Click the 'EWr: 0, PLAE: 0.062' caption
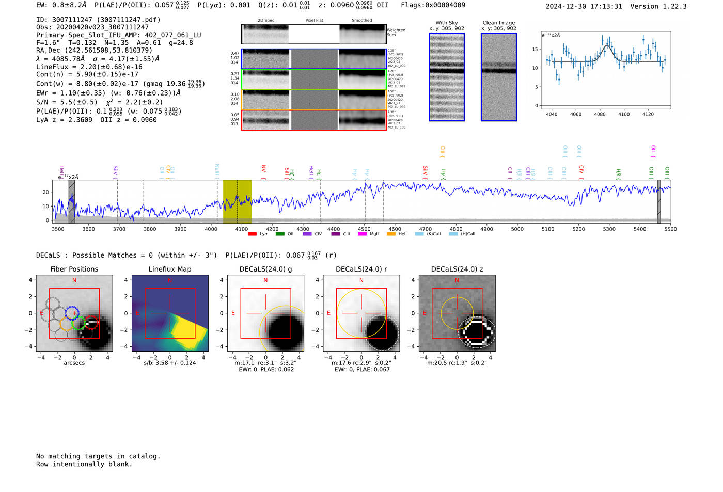Screen dimensions: 723x492 [x=266, y=369]
